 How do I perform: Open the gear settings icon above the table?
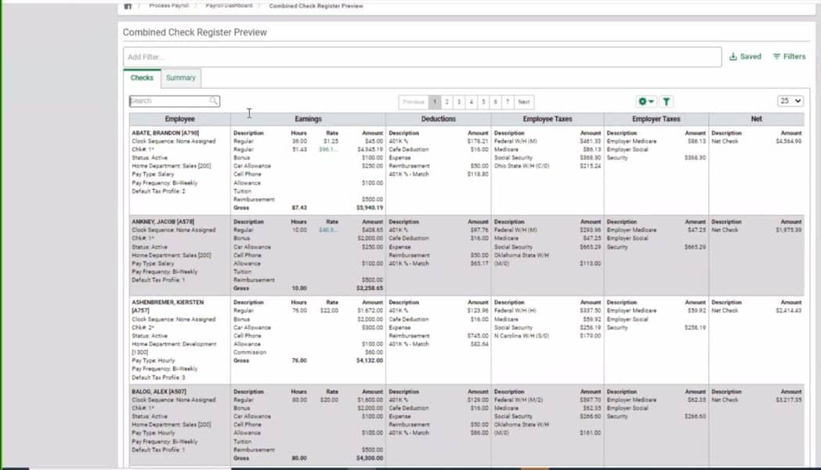pos(641,102)
